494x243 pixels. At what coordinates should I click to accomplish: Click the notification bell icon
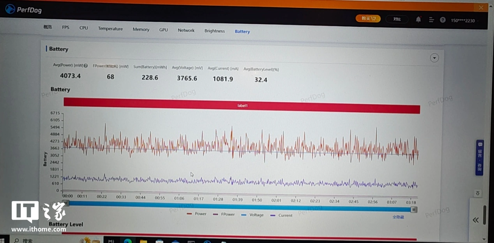pyautogui.click(x=418, y=19)
